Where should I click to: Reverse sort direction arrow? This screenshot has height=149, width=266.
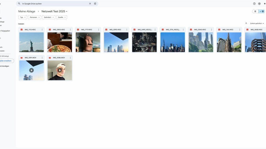click(x=246, y=23)
